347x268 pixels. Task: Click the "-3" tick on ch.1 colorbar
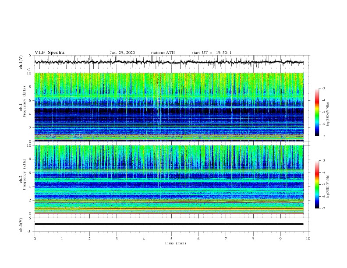pyautogui.click(x=323, y=88)
